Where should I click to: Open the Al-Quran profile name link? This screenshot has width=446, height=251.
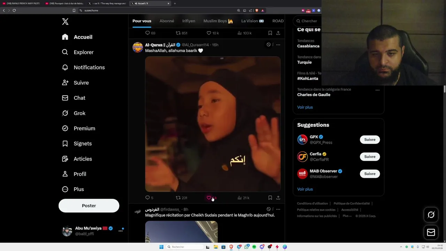coord(160,45)
